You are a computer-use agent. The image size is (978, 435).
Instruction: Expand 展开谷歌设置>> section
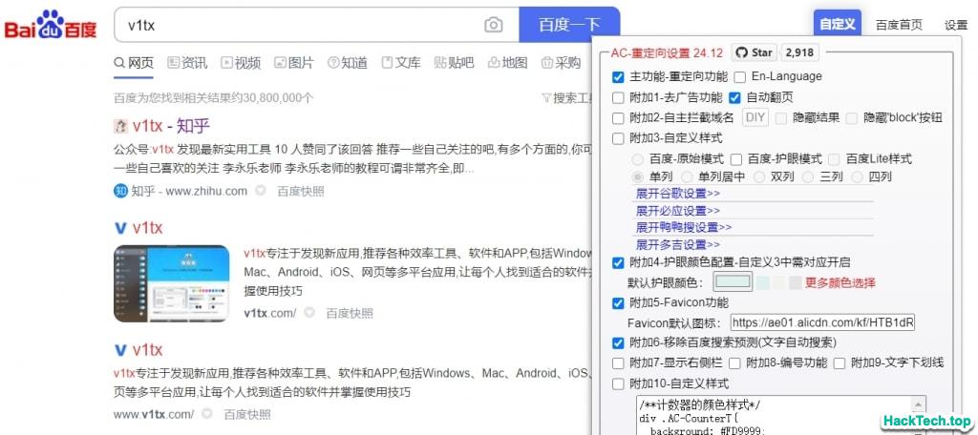[678, 194]
